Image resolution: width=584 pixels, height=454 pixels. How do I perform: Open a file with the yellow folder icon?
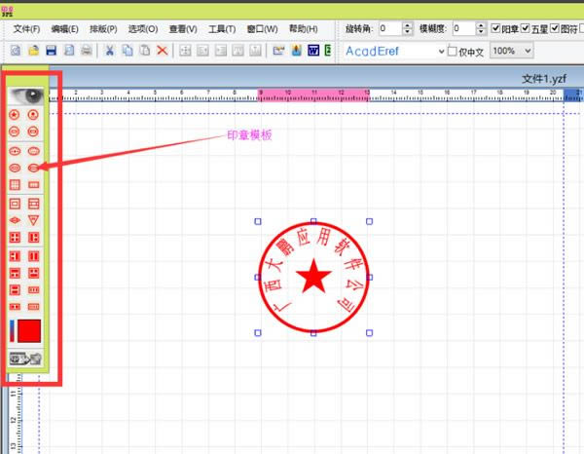33,51
